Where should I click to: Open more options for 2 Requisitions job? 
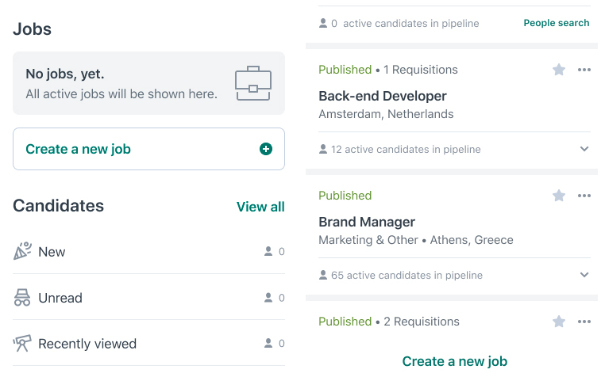584,322
